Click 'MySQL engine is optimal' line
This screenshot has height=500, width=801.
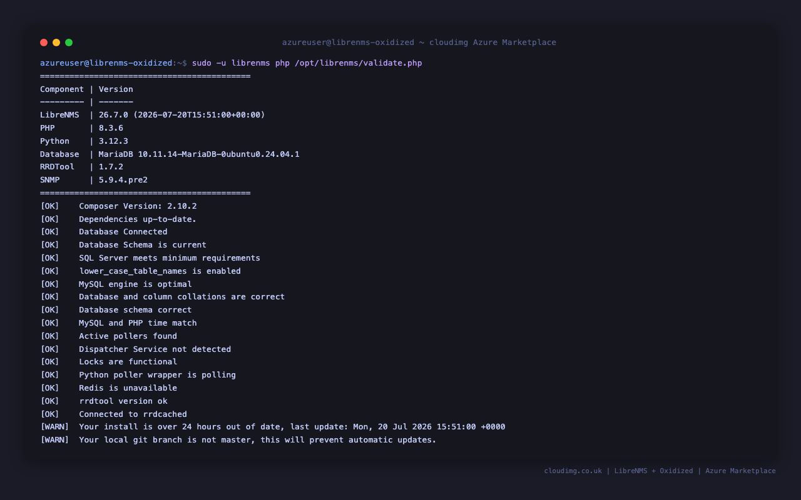116,284
